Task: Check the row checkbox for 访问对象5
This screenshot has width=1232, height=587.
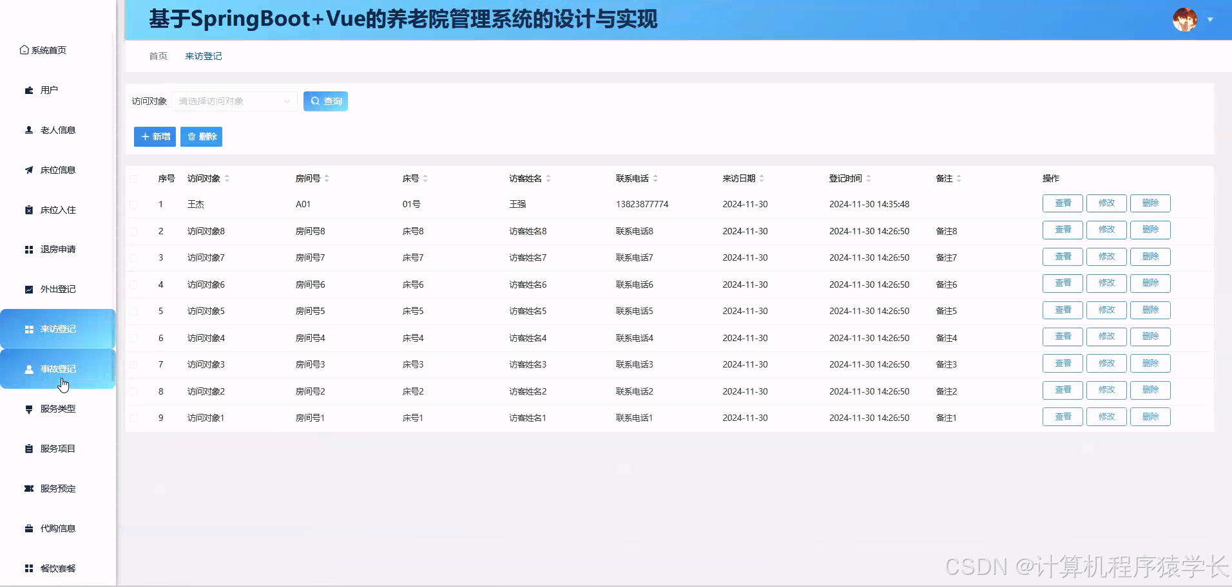Action: 133,311
